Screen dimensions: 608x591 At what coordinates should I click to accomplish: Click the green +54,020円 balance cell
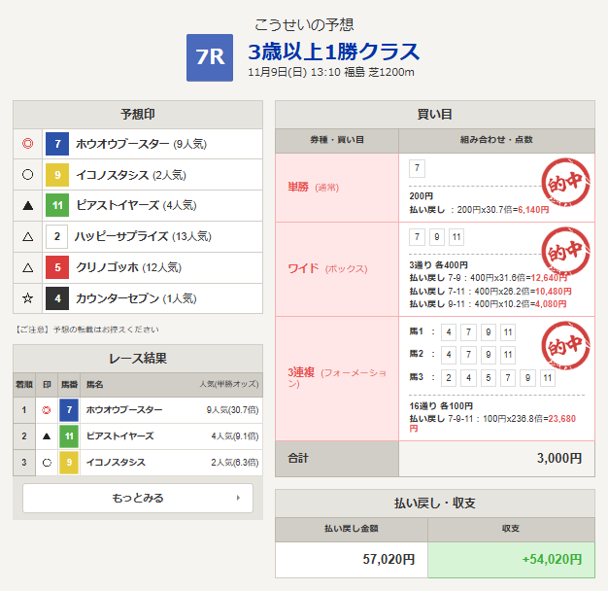pos(511,560)
